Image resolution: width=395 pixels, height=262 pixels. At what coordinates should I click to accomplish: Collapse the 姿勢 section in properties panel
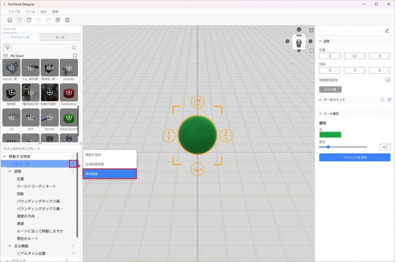tap(320, 41)
